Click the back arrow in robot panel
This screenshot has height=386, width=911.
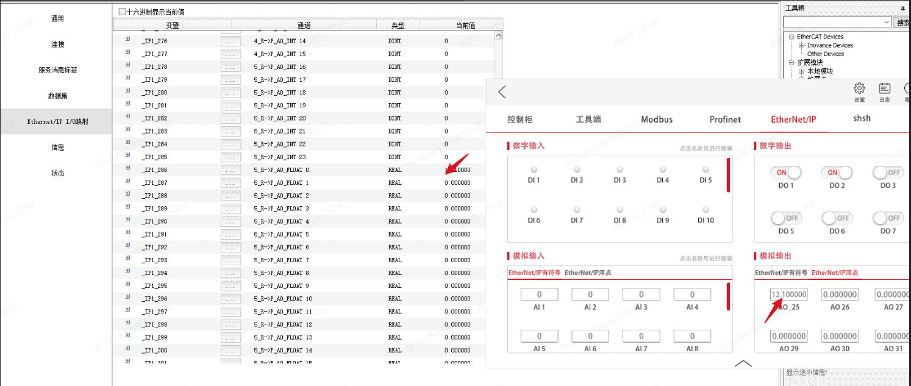502,92
